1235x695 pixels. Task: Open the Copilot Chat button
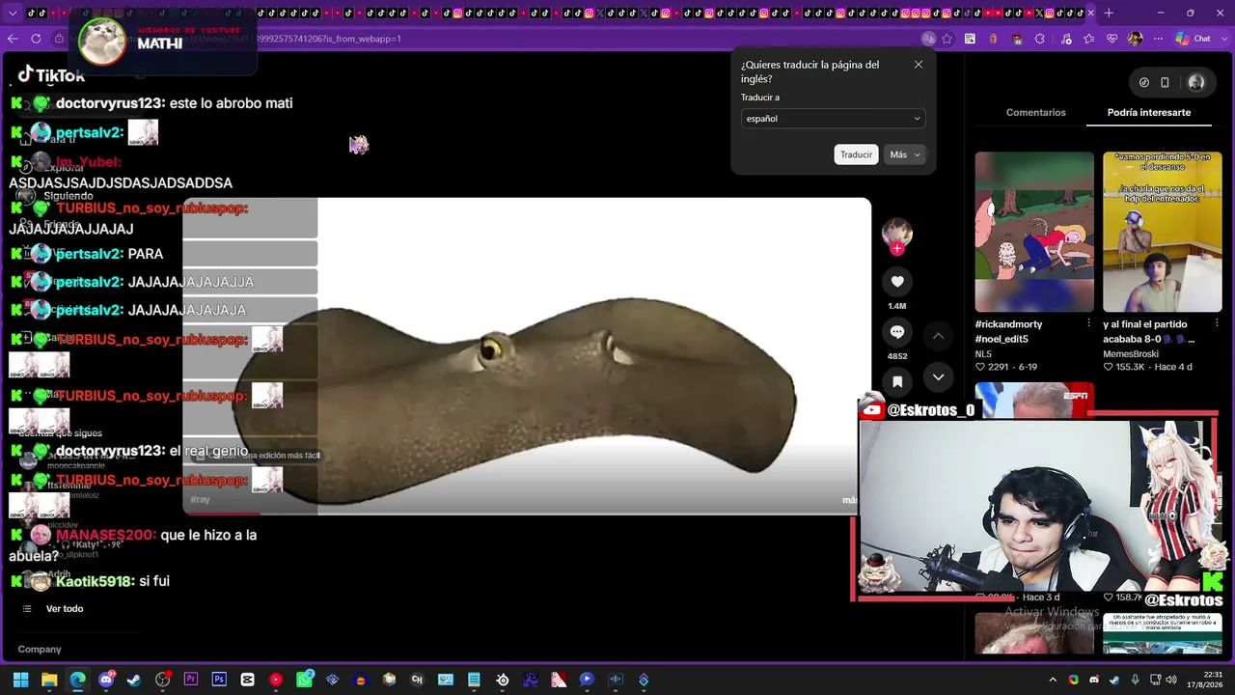[1194, 39]
